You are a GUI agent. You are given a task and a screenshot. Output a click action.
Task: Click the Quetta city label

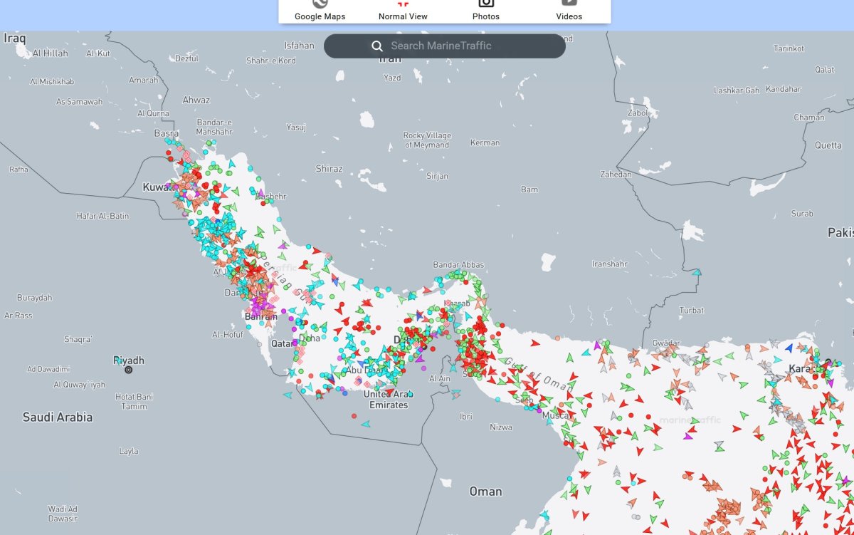(828, 145)
